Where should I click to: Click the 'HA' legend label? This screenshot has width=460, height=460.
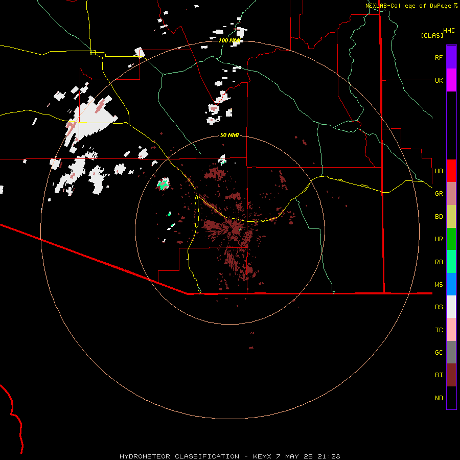click(x=439, y=171)
